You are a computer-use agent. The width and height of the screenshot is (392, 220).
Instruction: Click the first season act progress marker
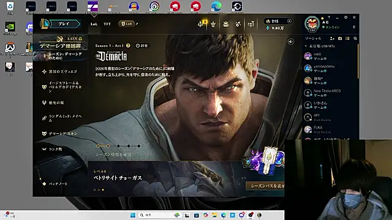point(98,146)
